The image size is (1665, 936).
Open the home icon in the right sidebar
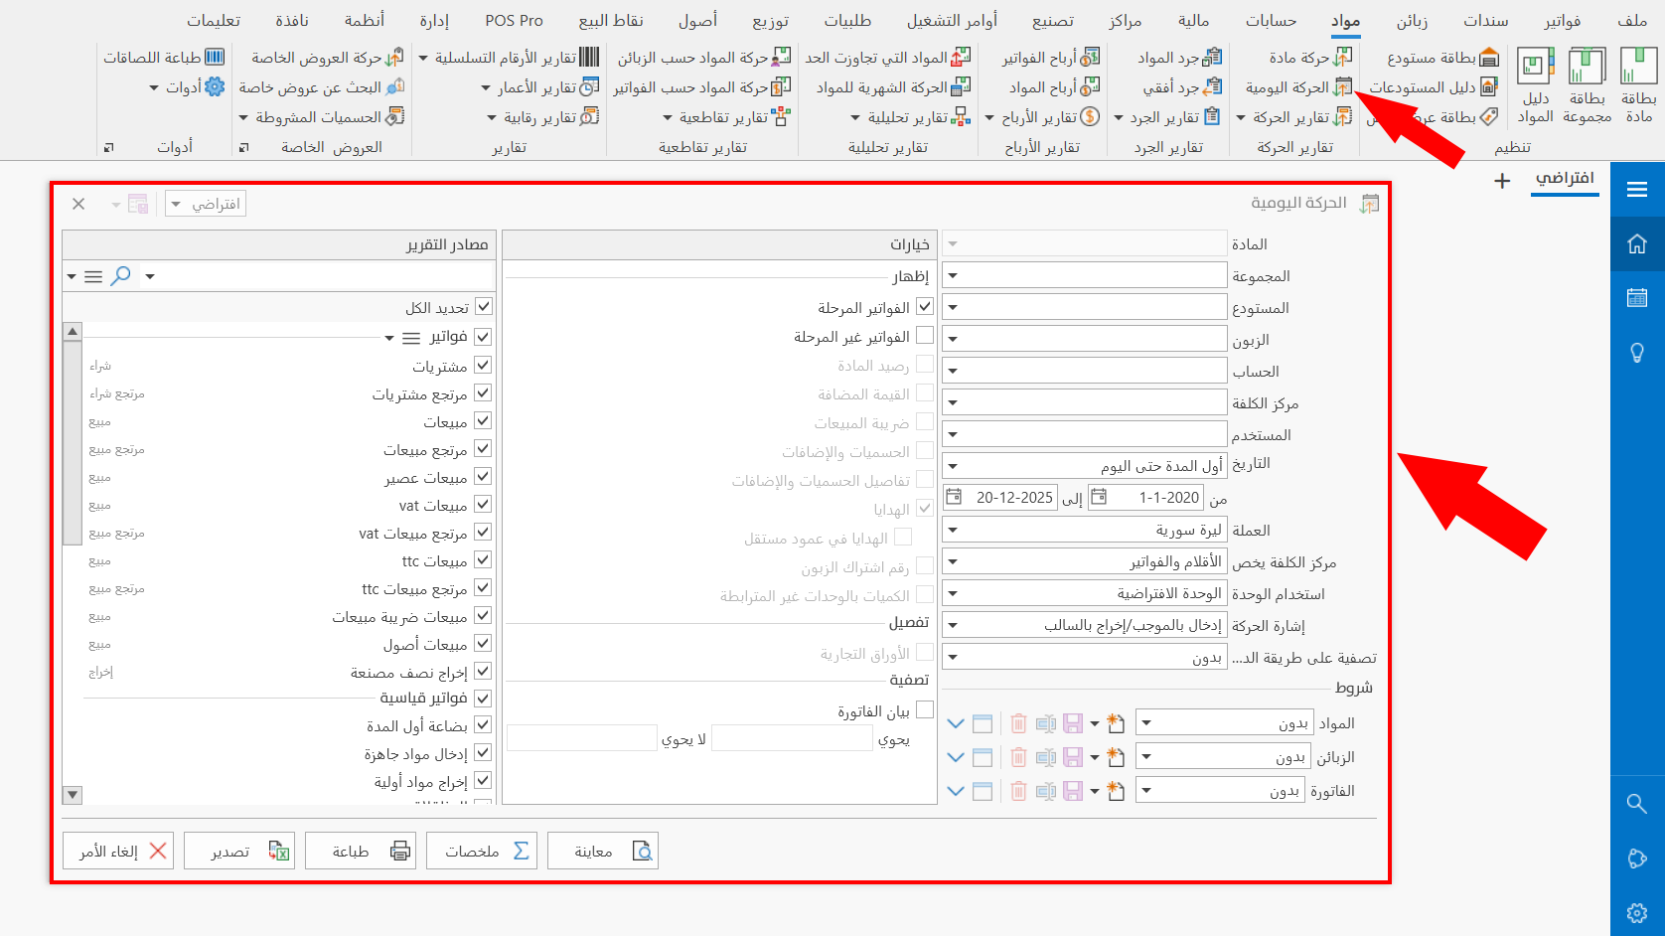[1638, 243]
